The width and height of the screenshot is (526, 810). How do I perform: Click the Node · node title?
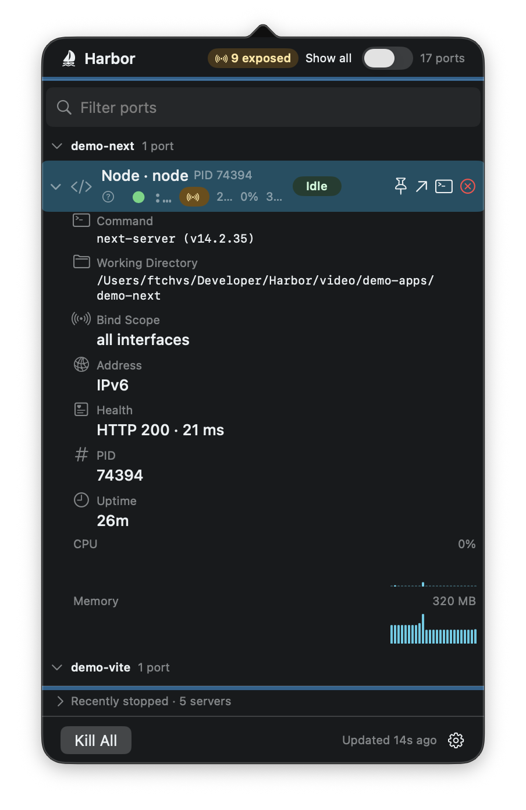145,176
